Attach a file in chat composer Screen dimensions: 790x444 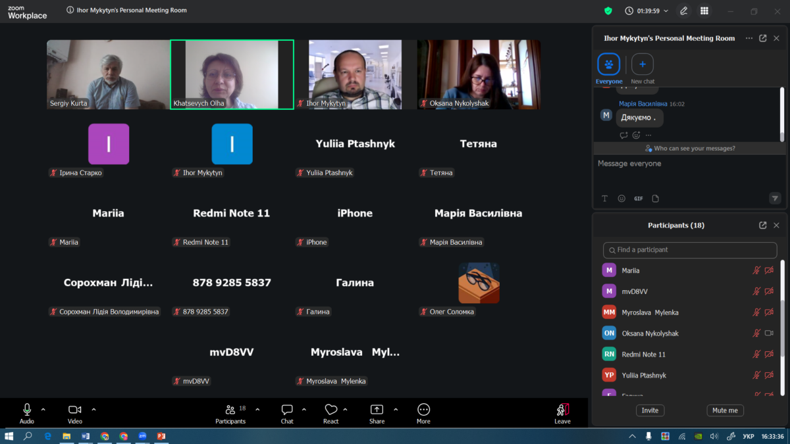(656, 199)
